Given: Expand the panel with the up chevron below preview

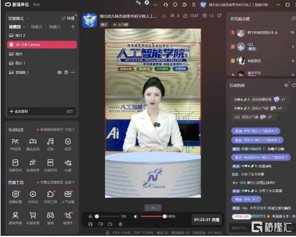Looking at the screenshot, I should (x=153, y=208).
